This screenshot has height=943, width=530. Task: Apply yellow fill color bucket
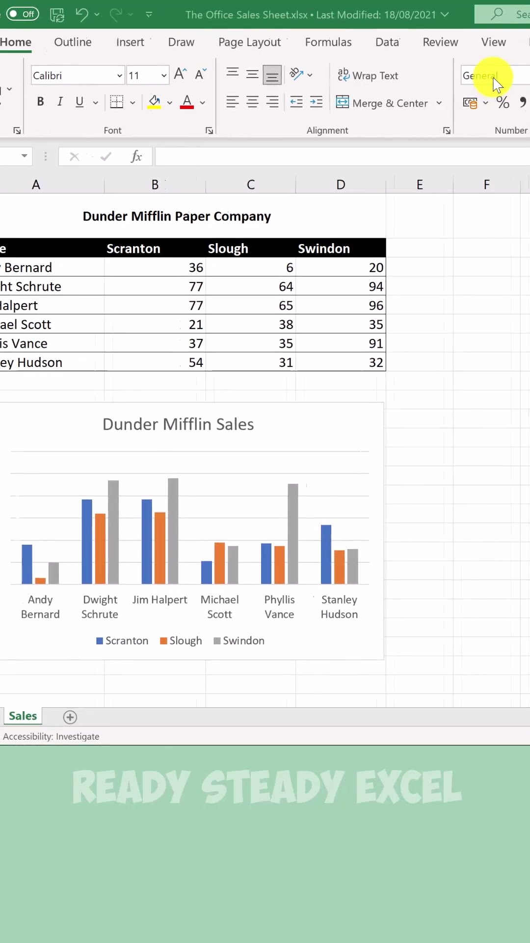click(154, 102)
